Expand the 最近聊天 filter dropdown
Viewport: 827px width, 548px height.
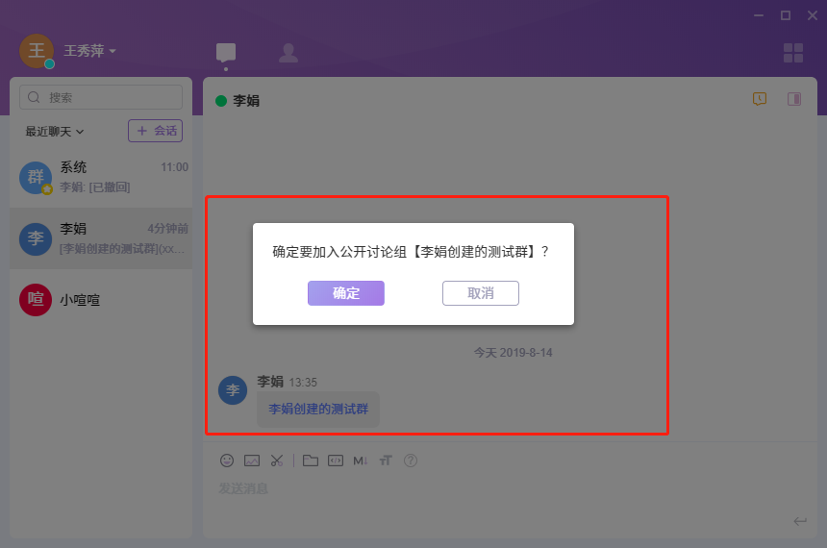[x=55, y=131]
